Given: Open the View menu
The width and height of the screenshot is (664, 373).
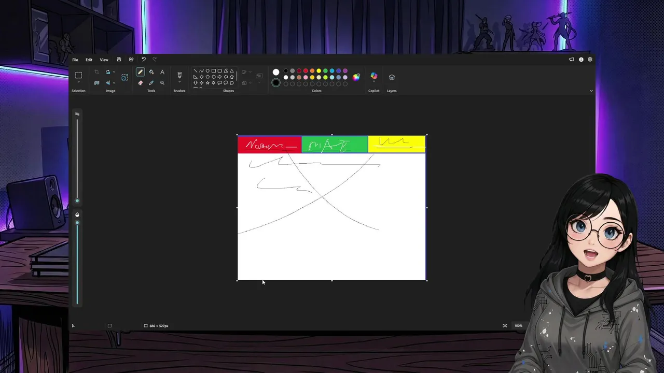Looking at the screenshot, I should (104, 60).
